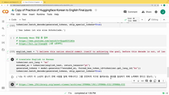Open the Files folder panel
169x95 pixels.
point(3,50)
